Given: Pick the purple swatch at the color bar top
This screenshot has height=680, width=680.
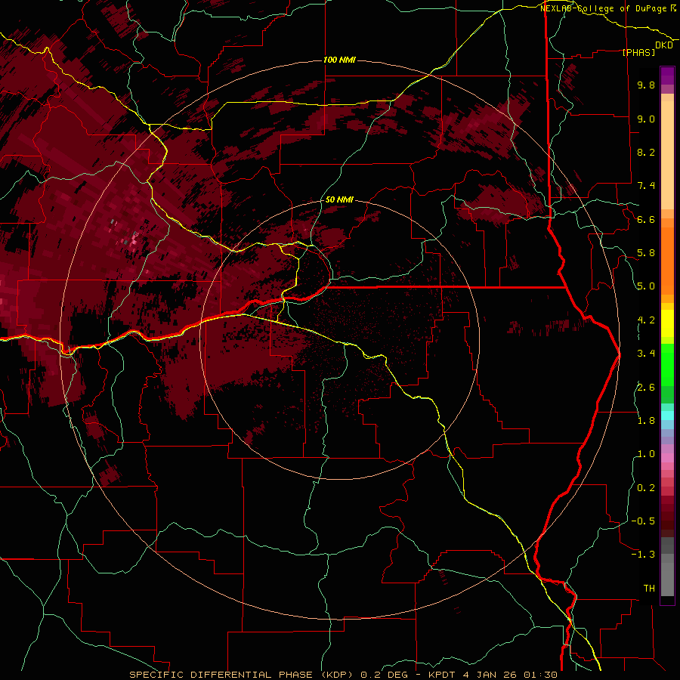Looking at the screenshot, I should 667,76.
